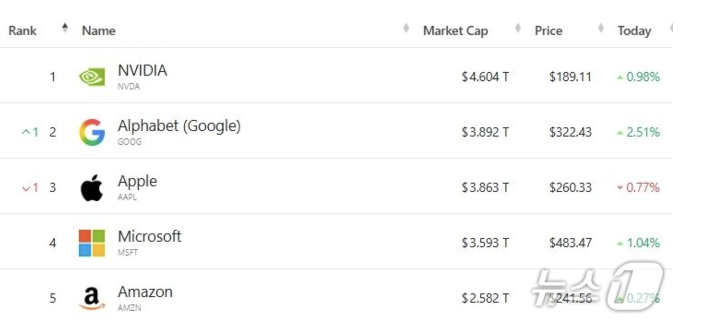Click the Google G logo

coord(92,132)
